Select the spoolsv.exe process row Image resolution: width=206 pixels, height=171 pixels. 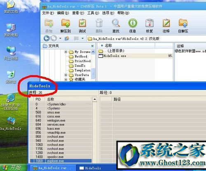coord(61,157)
